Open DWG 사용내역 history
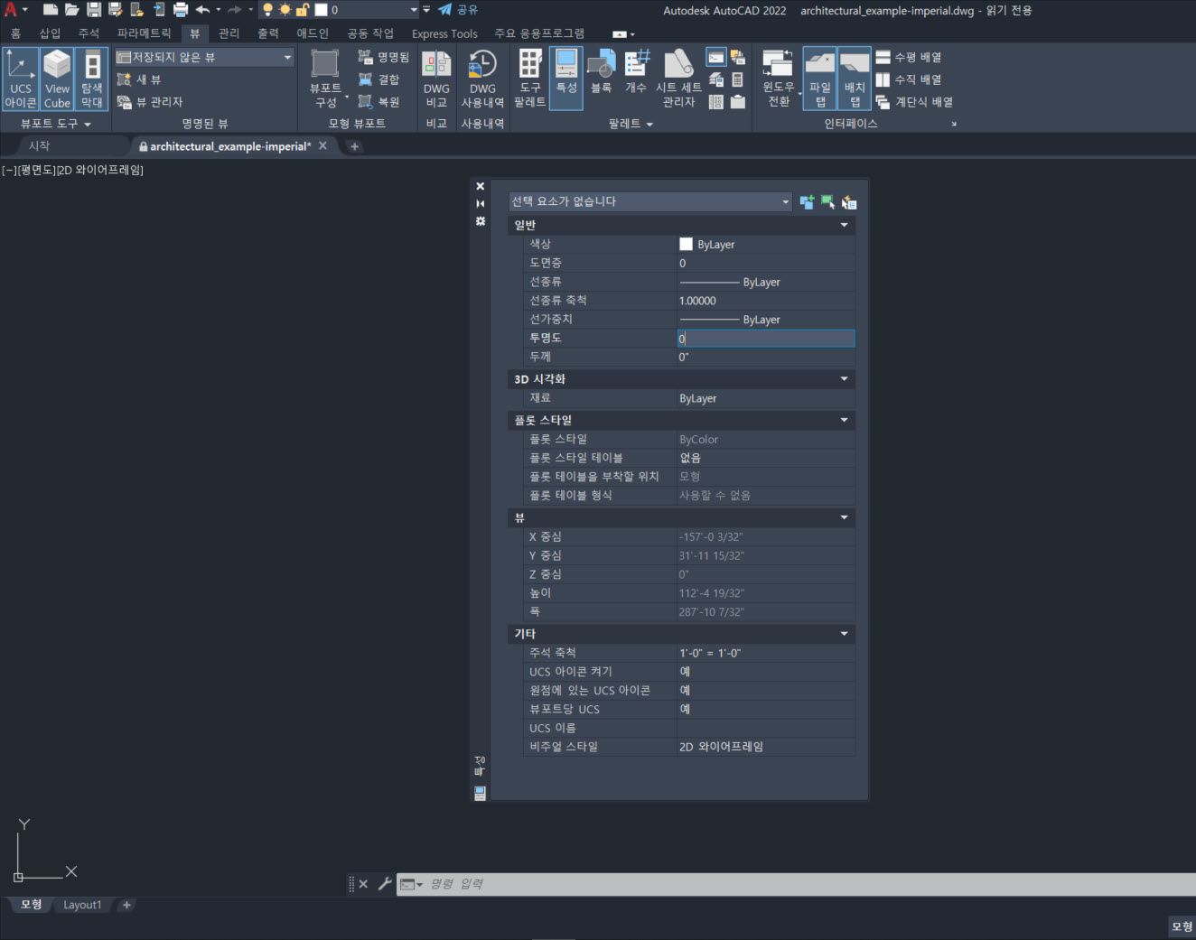This screenshot has height=940, width=1196. click(482, 79)
